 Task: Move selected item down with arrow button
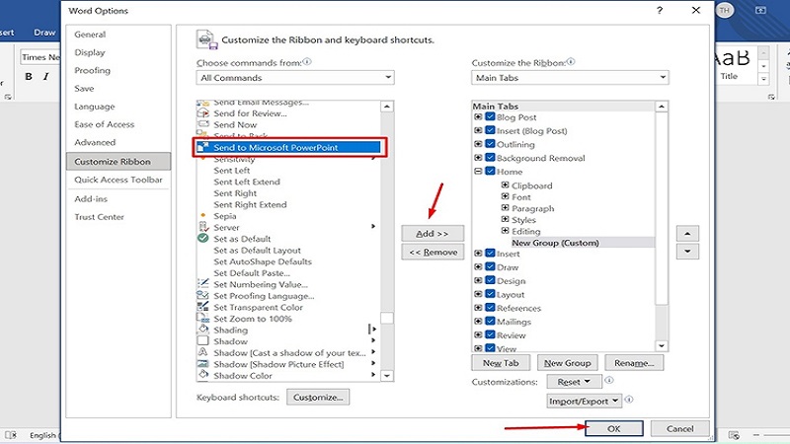pos(687,252)
